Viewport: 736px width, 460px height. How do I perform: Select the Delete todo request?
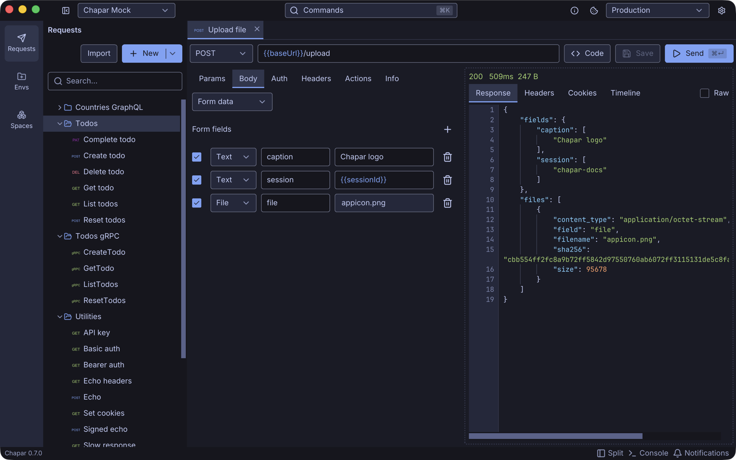pyautogui.click(x=111, y=172)
